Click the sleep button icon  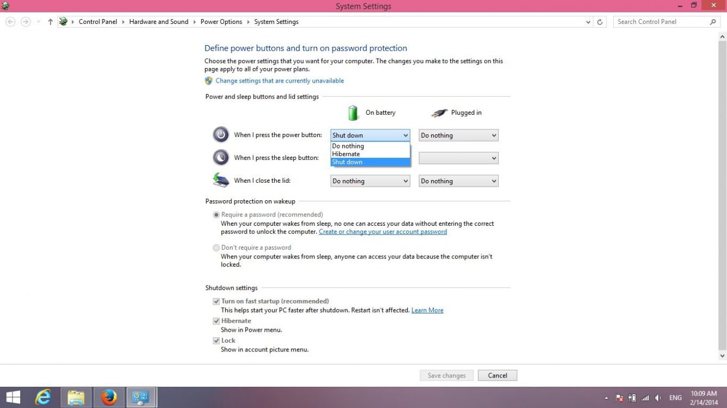tap(221, 157)
